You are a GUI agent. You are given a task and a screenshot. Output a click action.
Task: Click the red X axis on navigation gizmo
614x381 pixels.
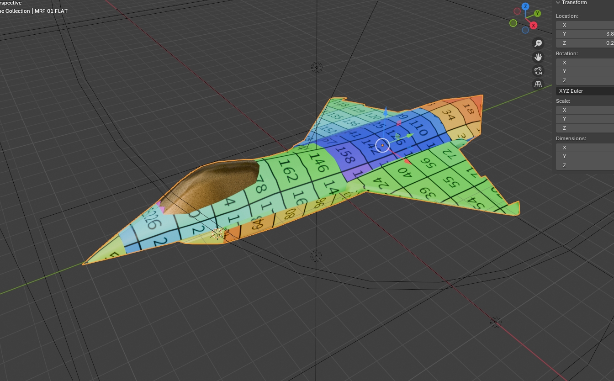coord(533,26)
